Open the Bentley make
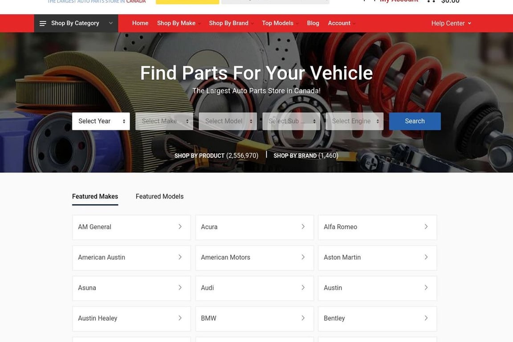513x342 pixels. tap(377, 318)
